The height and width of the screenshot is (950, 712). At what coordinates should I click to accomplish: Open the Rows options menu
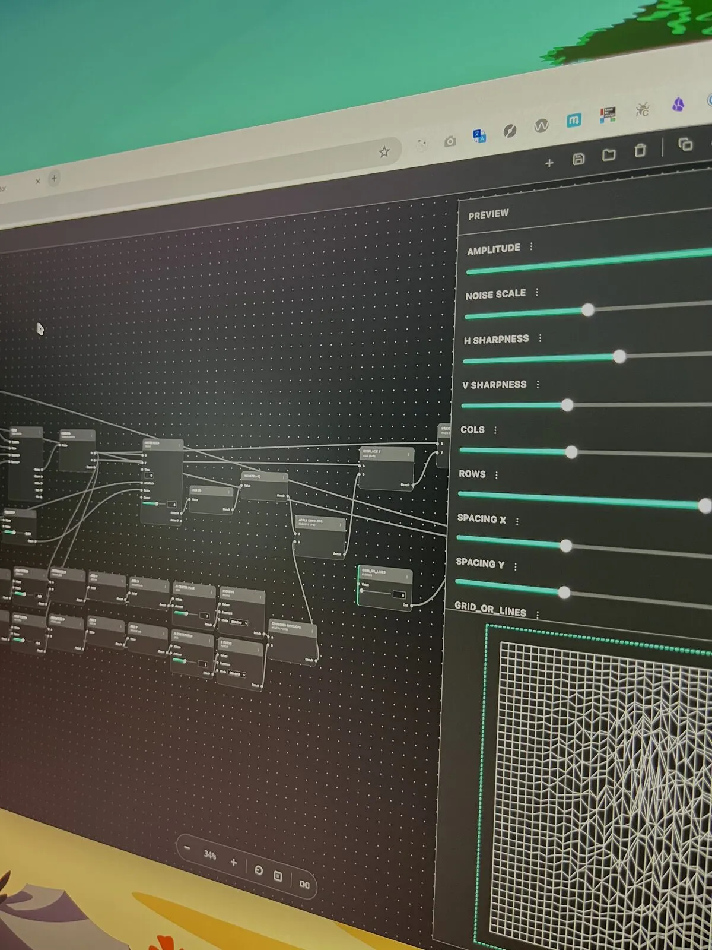497,475
